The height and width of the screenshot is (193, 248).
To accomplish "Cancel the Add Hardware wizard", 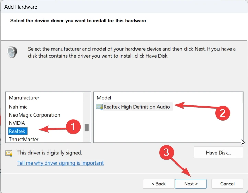I will (227, 184).
